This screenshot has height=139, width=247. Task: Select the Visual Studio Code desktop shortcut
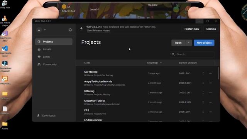tap(5, 51)
